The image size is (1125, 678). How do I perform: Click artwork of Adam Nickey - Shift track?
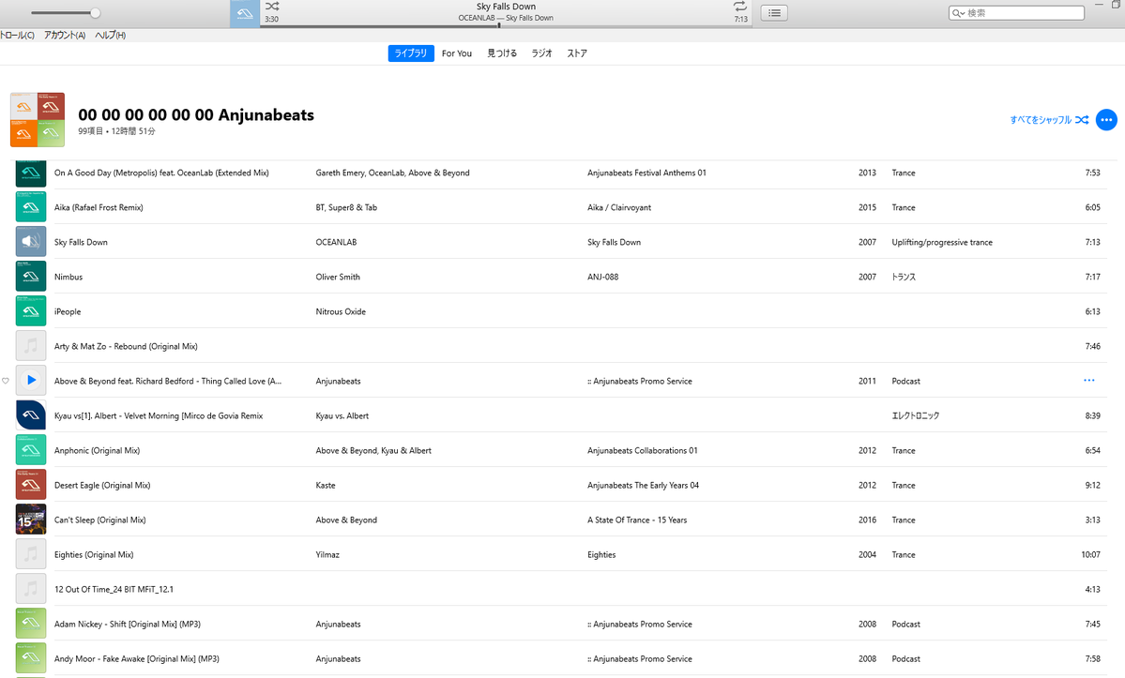(31, 625)
